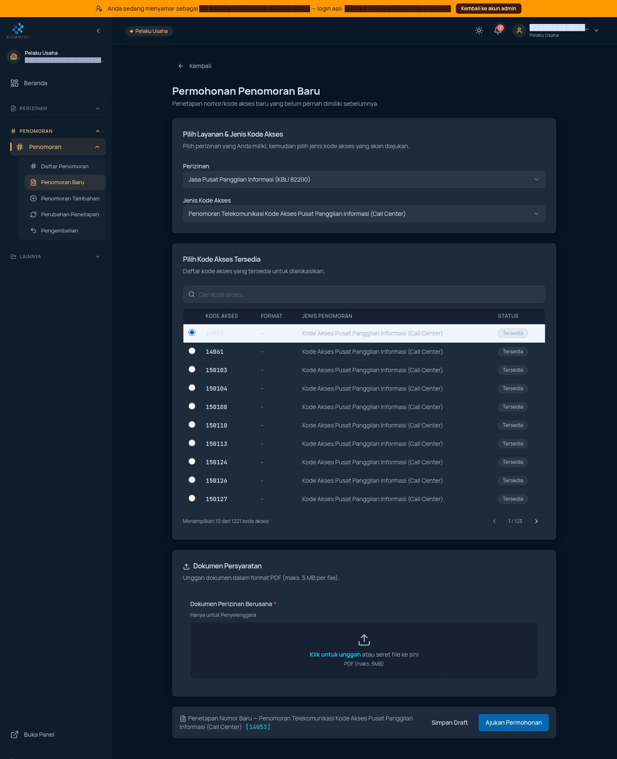Screen dimensions: 617x759
Task: Go to the next page of kode akses
Action: (x=536, y=521)
